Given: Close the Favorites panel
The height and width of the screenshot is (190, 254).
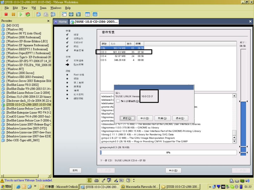Looking at the screenshot, I should pyautogui.click(x=48, y=21).
